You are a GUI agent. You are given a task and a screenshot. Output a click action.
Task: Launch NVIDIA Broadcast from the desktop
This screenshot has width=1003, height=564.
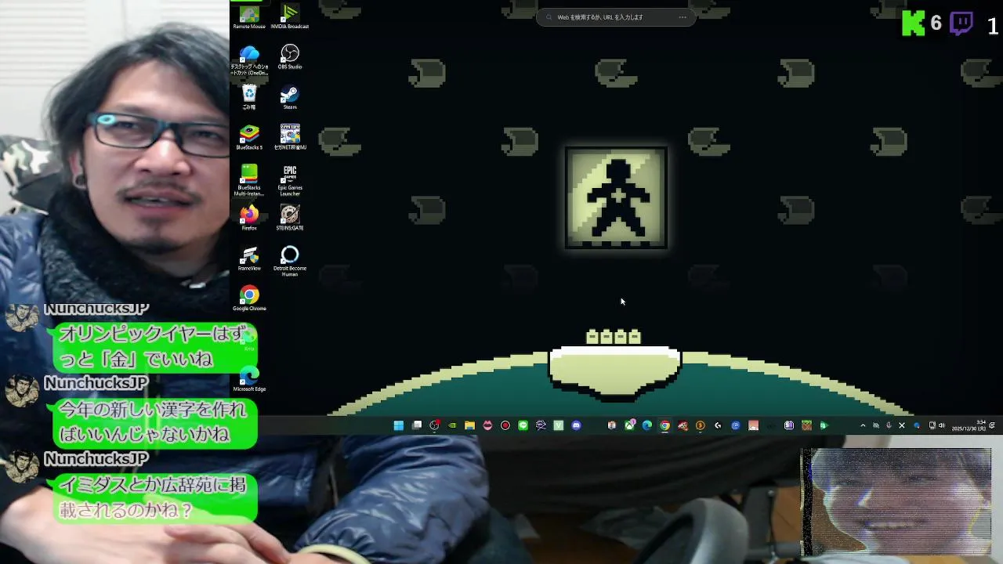point(290,16)
